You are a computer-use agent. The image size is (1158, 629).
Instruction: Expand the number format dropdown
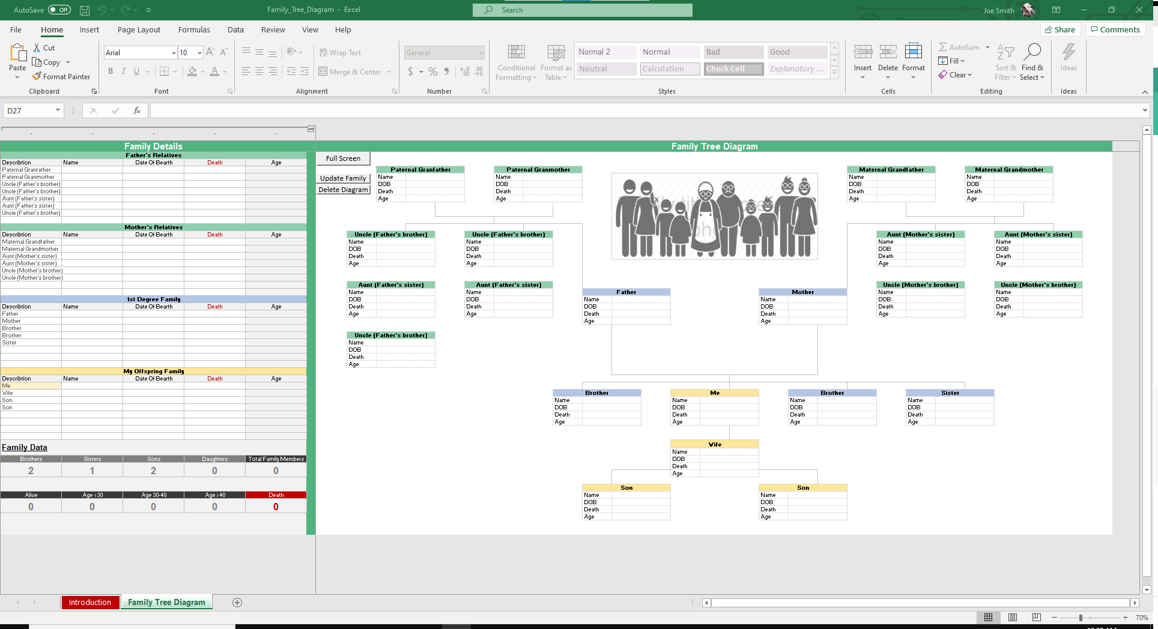pos(480,53)
